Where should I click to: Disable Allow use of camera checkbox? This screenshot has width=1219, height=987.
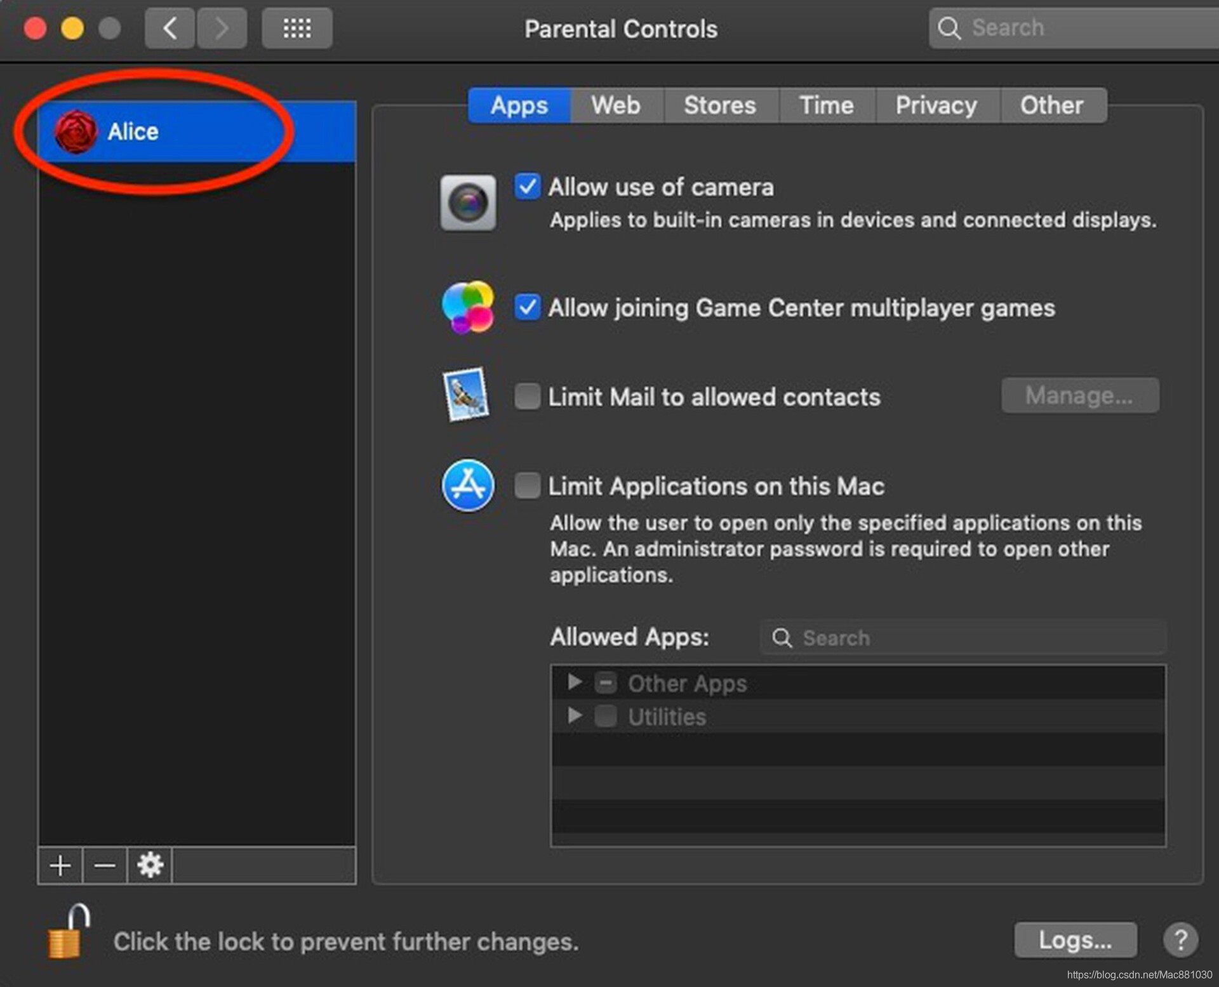click(527, 187)
